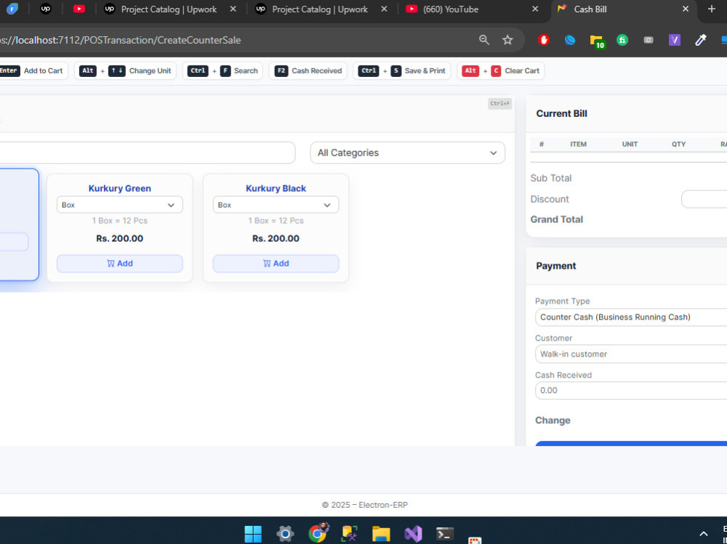Switch to the first Project Catalog Upwork tab
The image size is (727, 544).
pos(169,9)
